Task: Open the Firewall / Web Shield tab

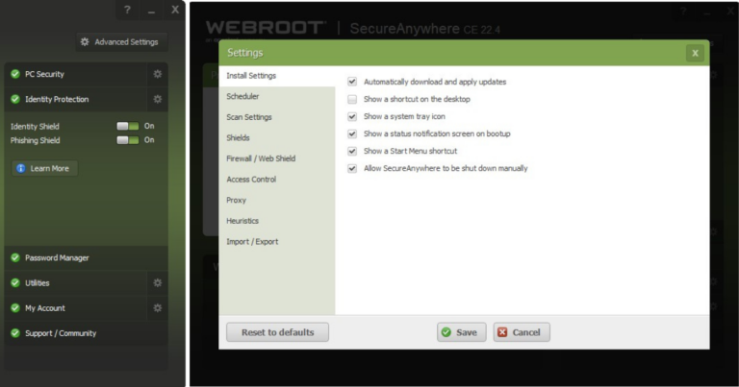Action: coord(260,158)
